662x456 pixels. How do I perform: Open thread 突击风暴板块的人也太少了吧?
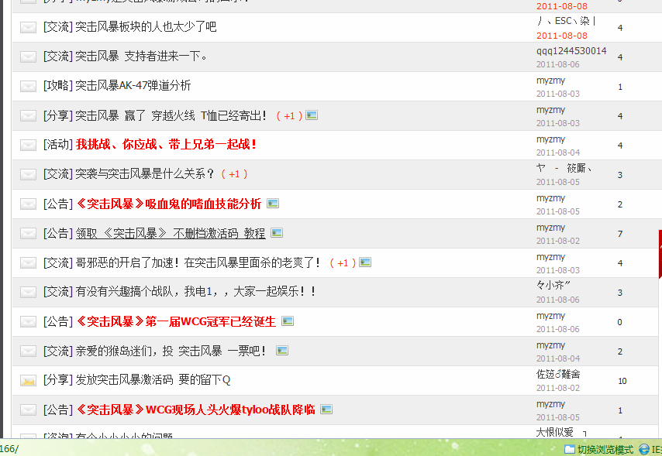pos(146,27)
